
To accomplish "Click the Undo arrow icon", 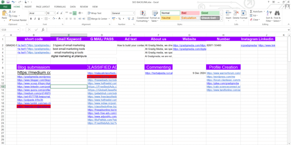I will click(x=13, y=2).
